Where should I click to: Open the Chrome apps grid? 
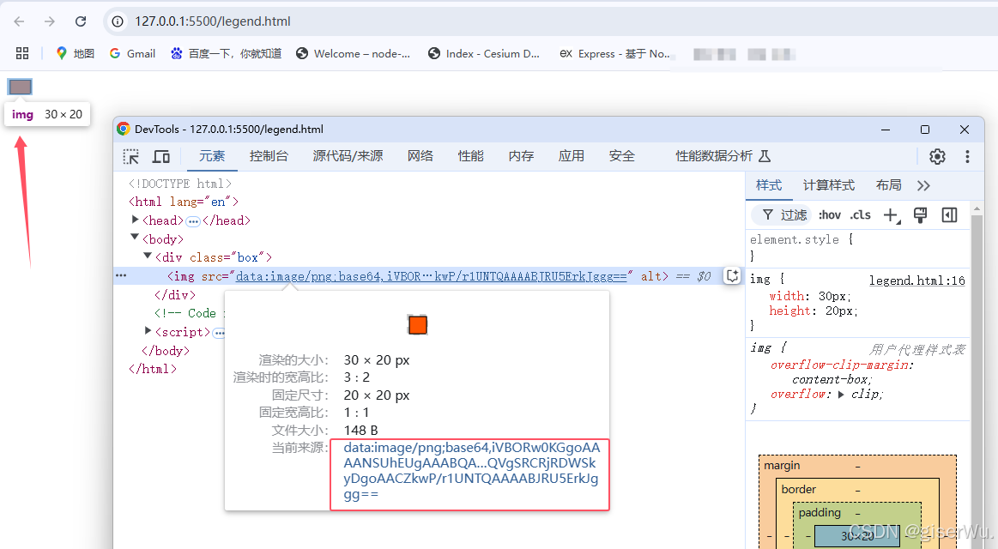point(22,53)
